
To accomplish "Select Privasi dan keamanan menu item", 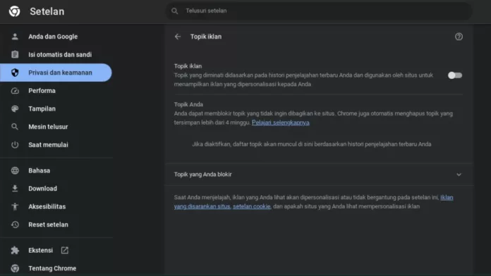I will [56, 73].
